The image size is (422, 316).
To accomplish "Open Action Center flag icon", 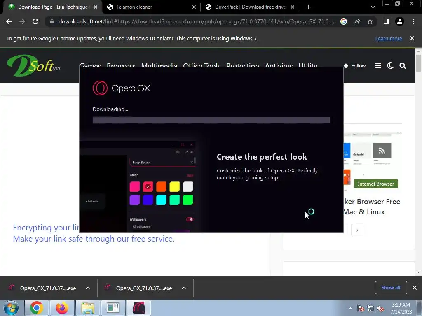I will point(361,308).
